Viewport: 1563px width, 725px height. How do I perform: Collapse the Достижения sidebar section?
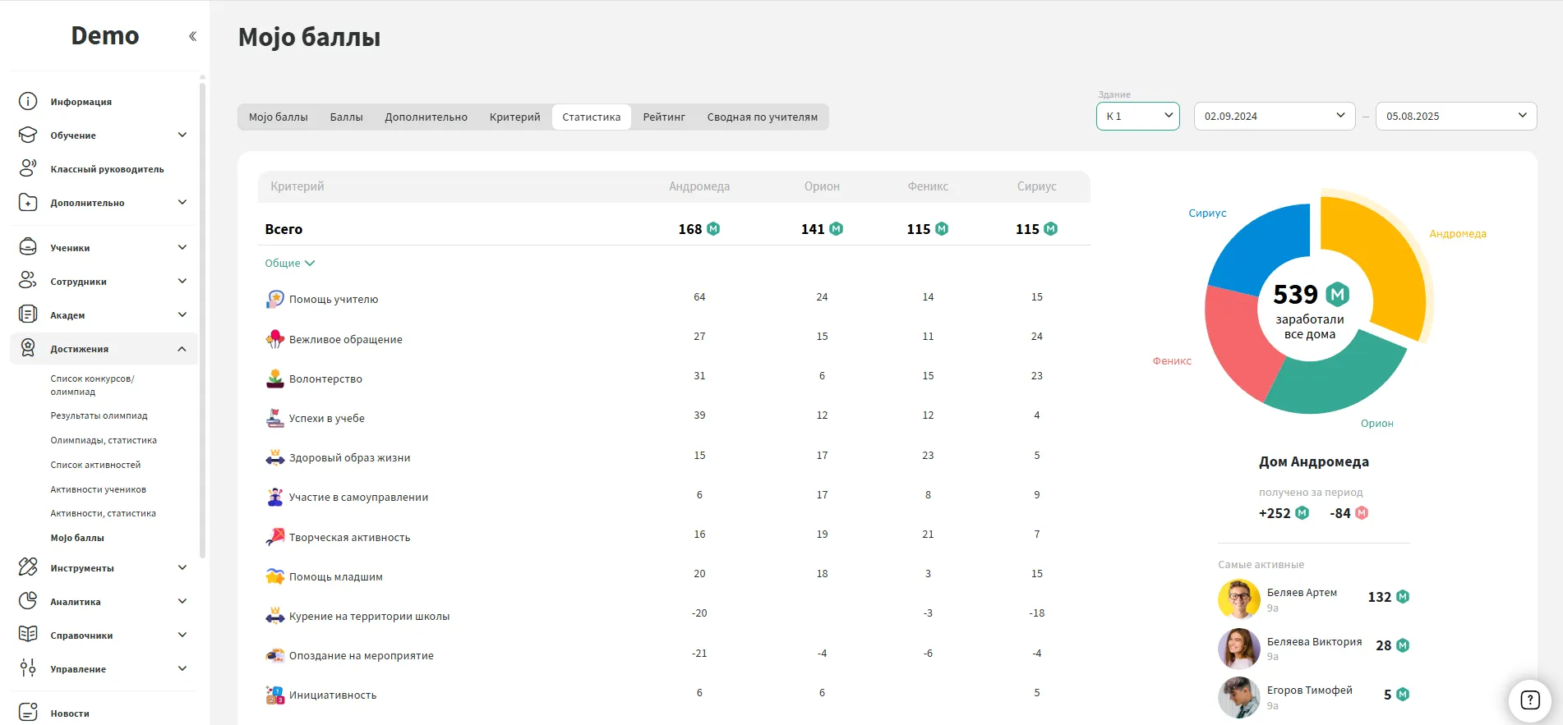(x=182, y=349)
